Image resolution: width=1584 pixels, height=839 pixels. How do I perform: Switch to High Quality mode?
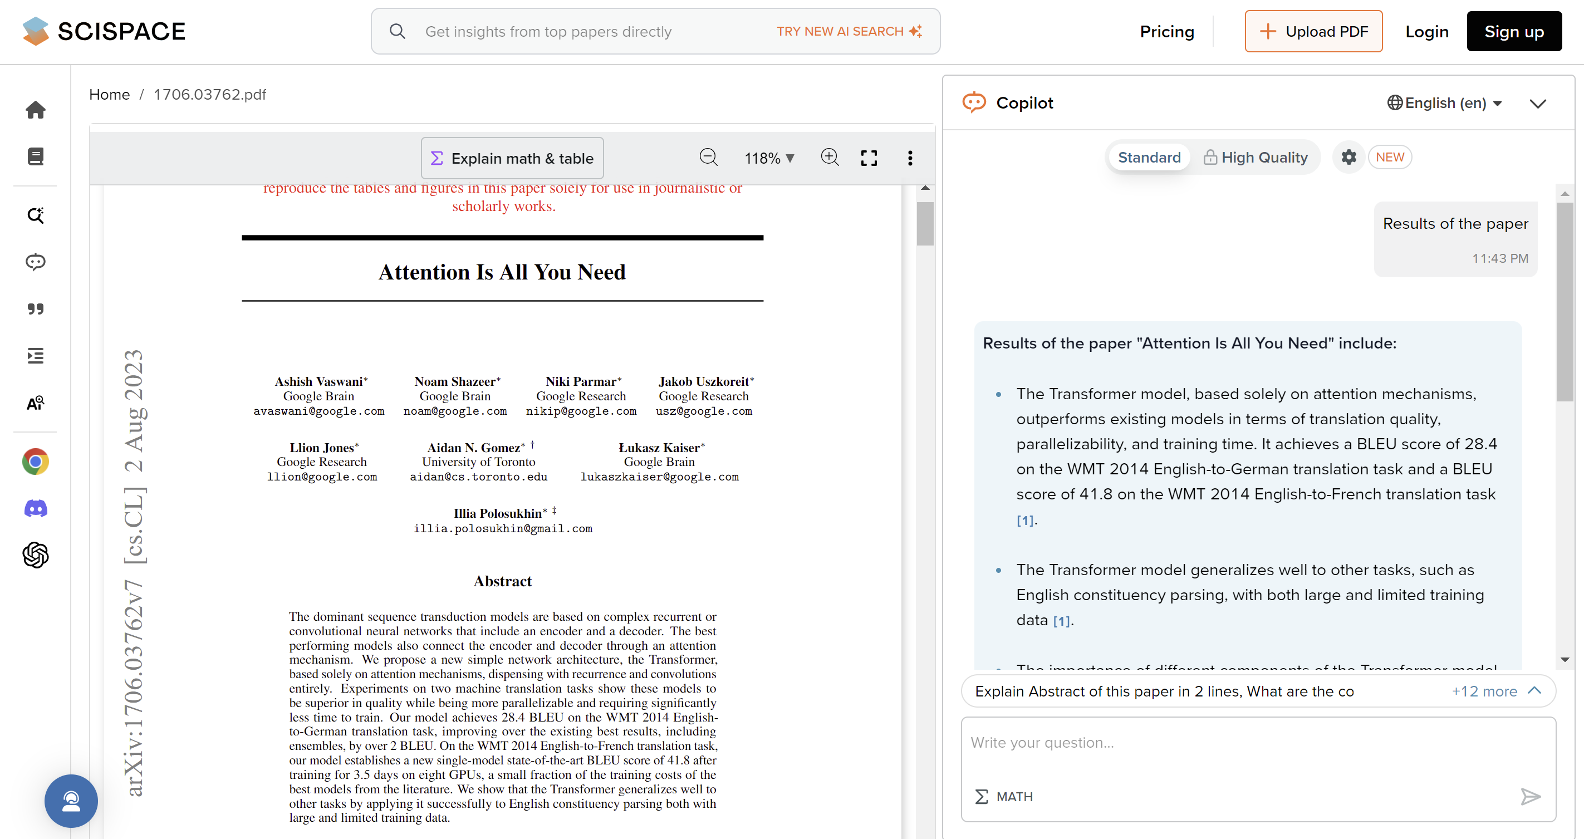point(1255,158)
